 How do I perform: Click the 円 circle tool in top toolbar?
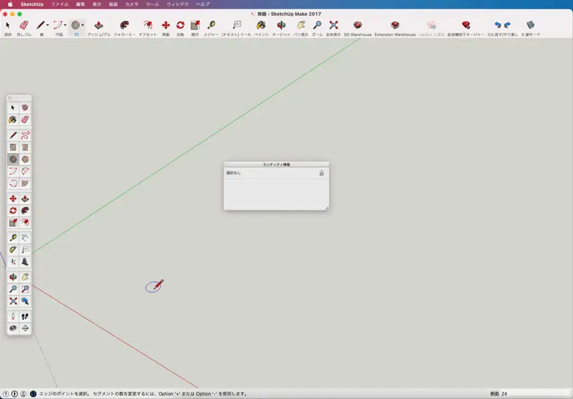coord(76,25)
